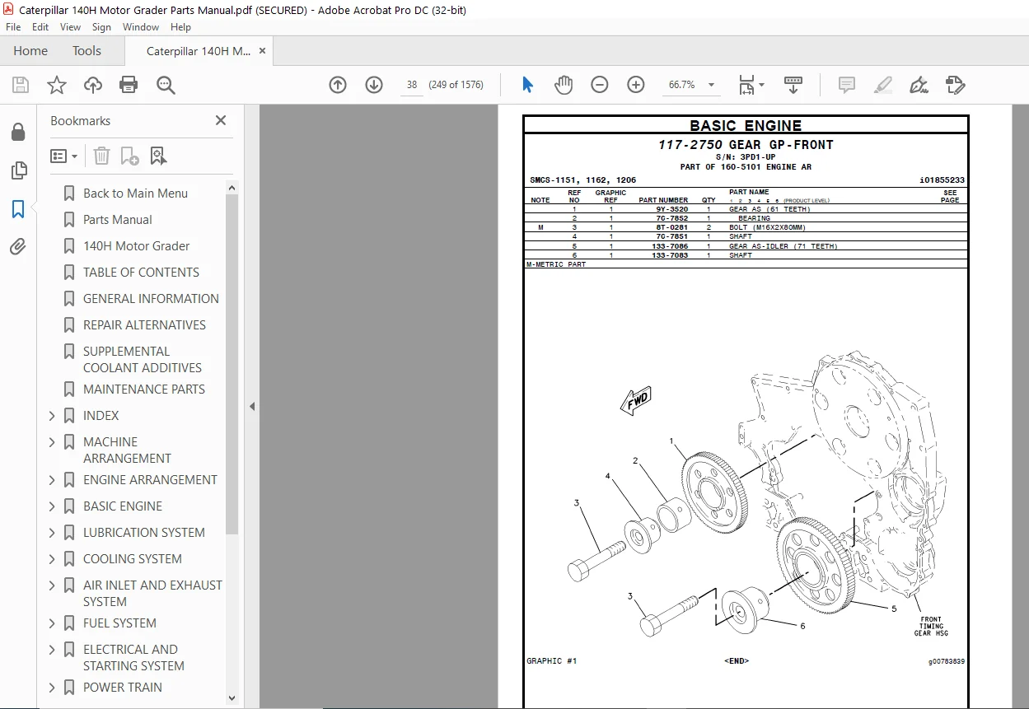
Task: Switch to the Home tab
Action: pos(30,51)
